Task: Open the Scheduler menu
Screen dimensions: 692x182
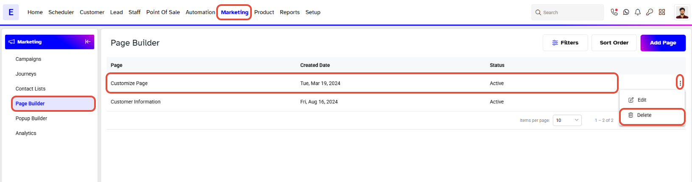Action: 61,12
